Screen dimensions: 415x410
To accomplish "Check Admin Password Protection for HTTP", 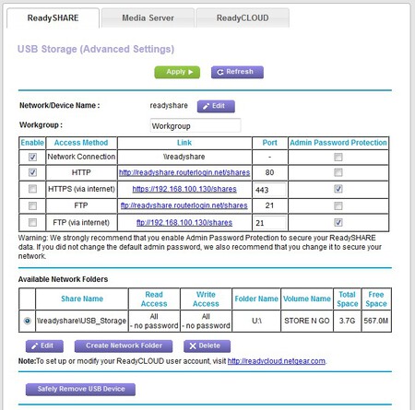I will coord(338,172).
